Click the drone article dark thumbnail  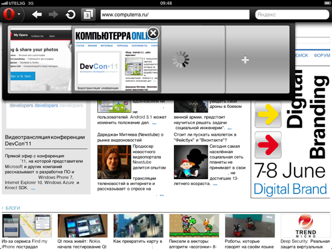tap(191, 106)
